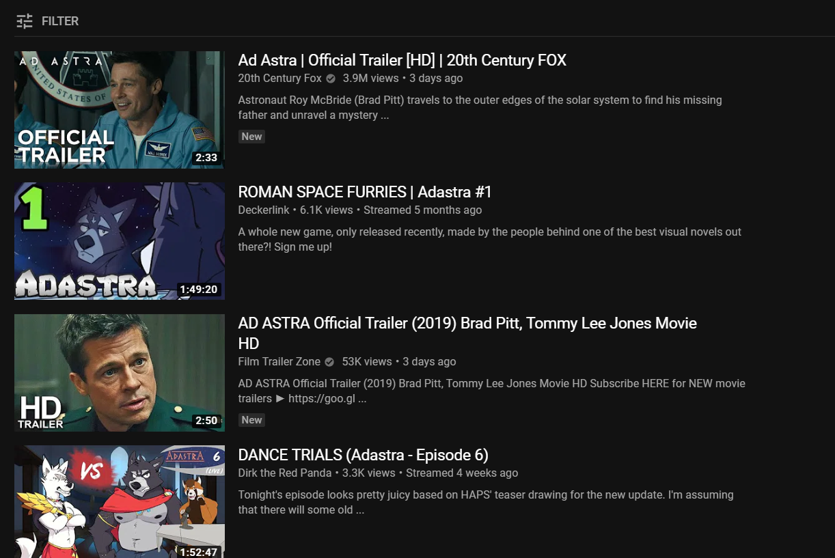Click title 'ROMAN SPACE FURRIES | Adastra #1'
835x558 pixels.
coord(365,192)
